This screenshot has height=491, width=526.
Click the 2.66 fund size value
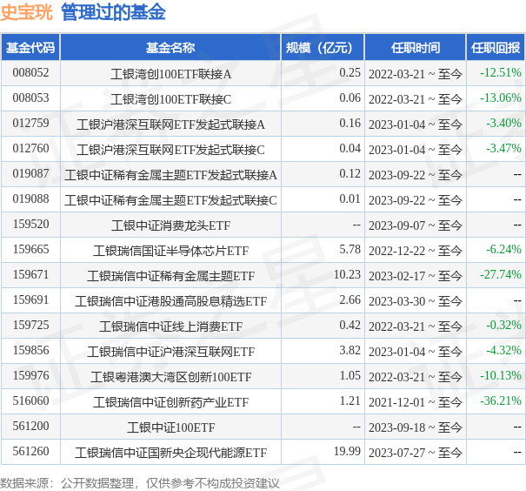point(350,299)
